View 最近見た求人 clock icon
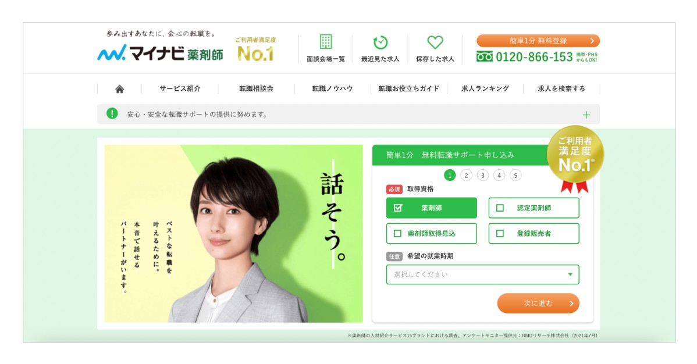The width and height of the screenshot is (697, 364). 380,42
